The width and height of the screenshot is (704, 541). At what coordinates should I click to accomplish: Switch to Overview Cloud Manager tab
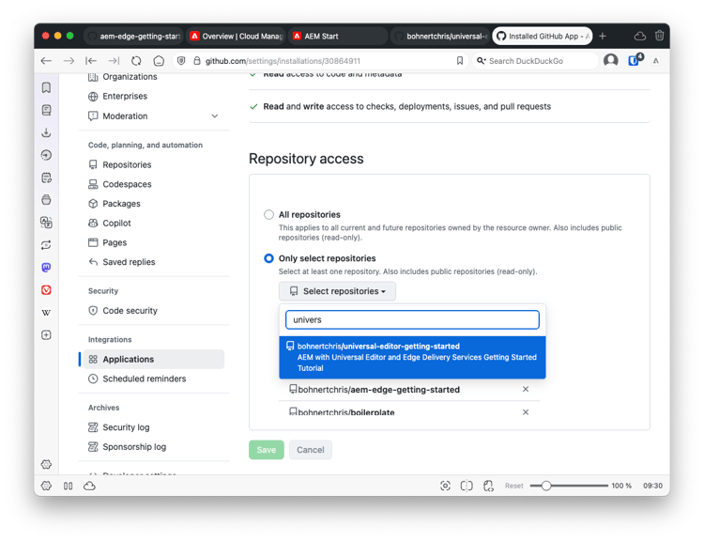(x=237, y=36)
